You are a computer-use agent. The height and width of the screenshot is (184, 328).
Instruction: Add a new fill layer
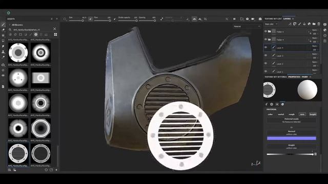tap(304, 24)
